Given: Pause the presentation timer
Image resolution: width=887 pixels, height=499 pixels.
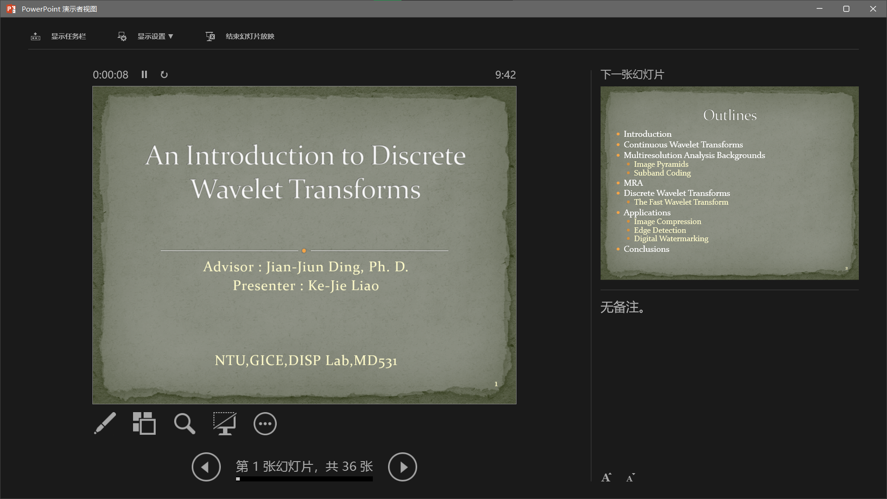Looking at the screenshot, I should tap(144, 74).
